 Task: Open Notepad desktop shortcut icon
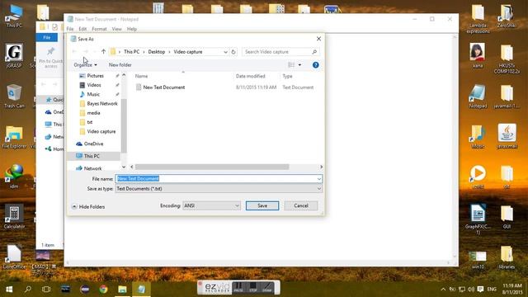478,96
